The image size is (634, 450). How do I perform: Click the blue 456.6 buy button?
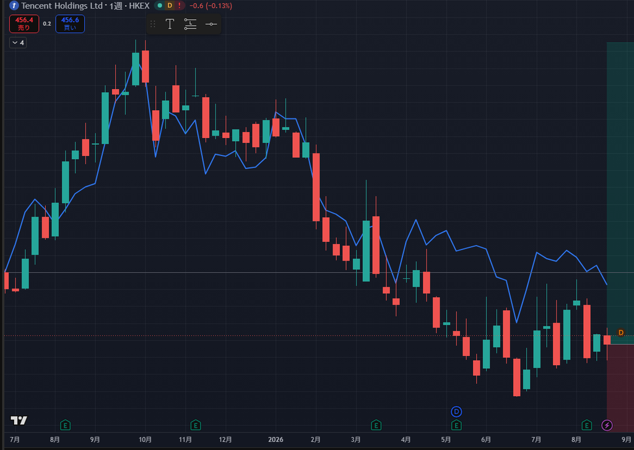tap(70, 24)
